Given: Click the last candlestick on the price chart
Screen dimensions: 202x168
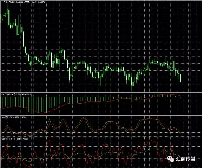Looking at the screenshot, I should [180, 78].
